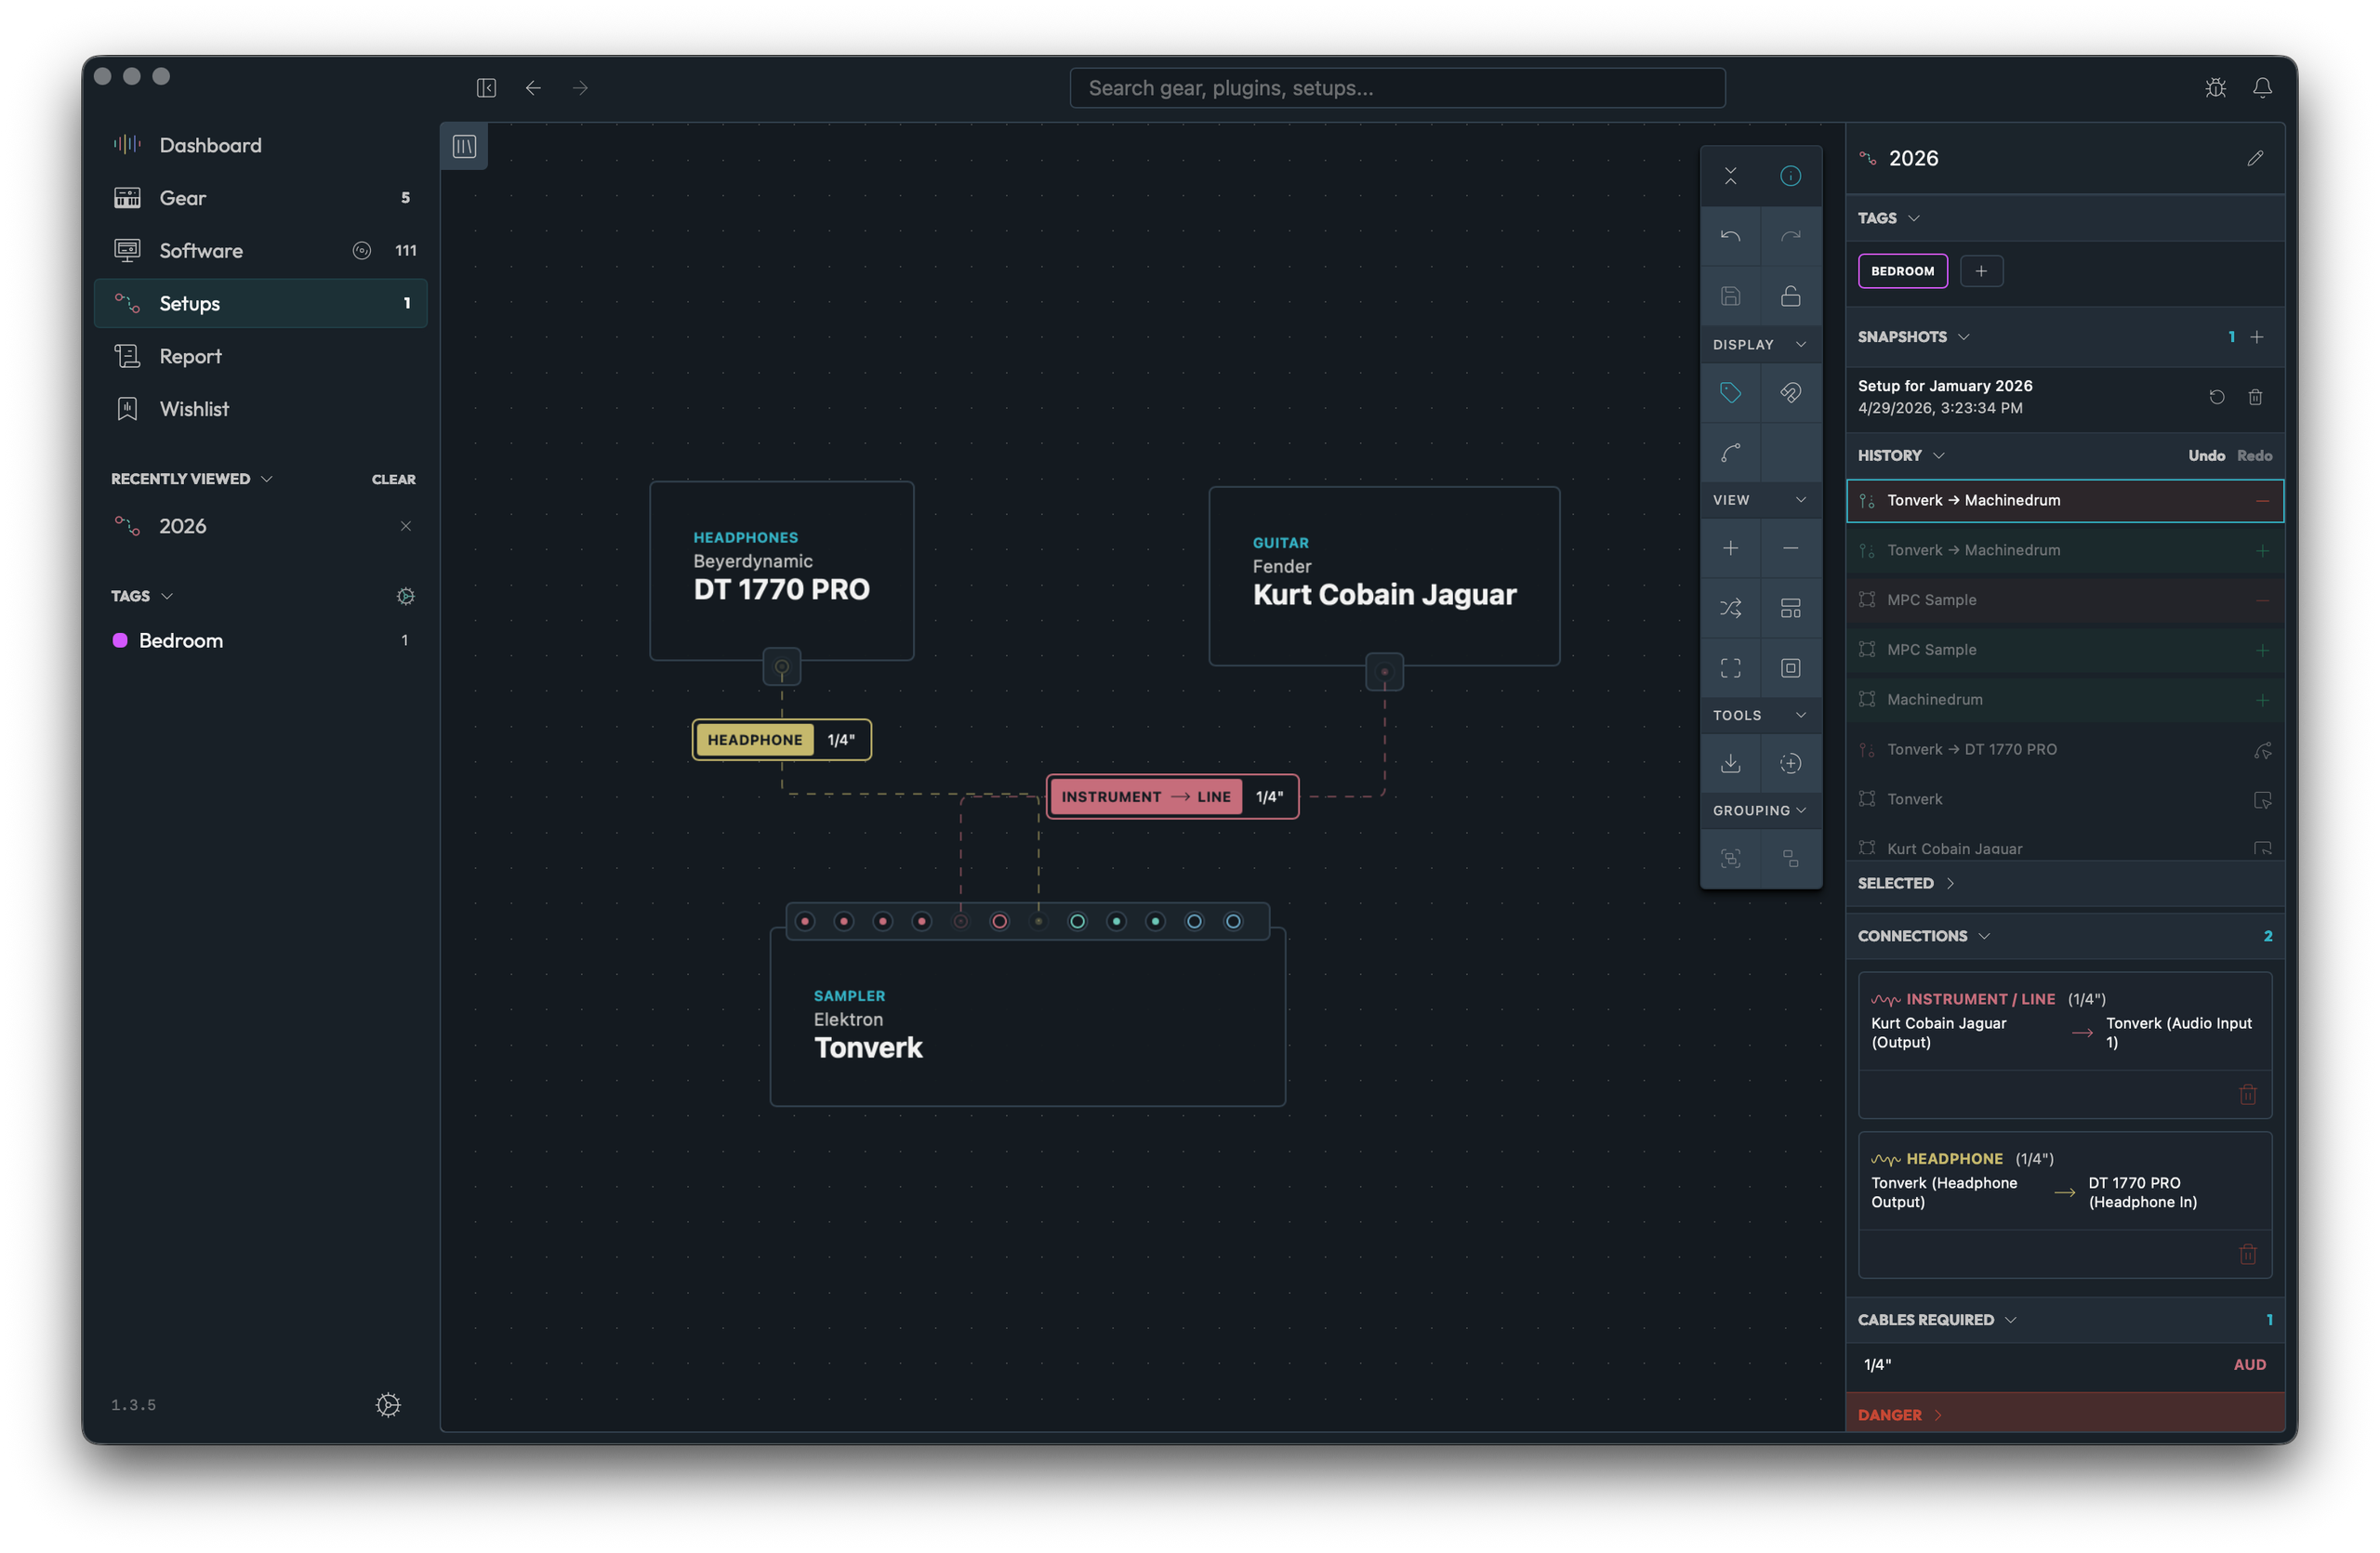Viewport: 2380px width, 1553px height.
Task: Click the magenta Bedroom tag color dot
Action: click(x=120, y=640)
